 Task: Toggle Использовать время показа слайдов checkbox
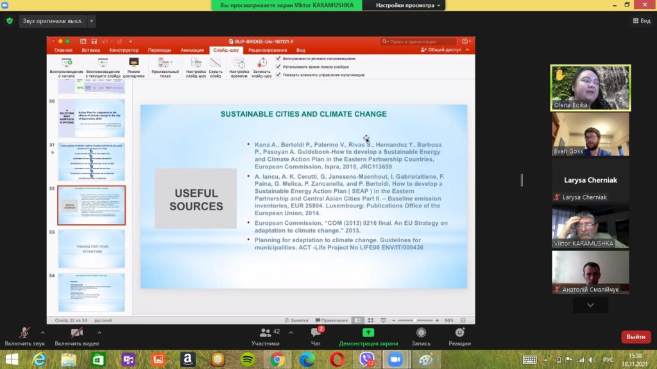coord(278,67)
